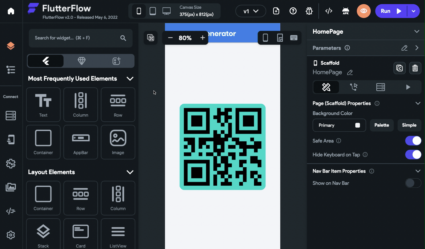Collapse Nav Bar Item Properties section
This screenshot has width=425, height=249.
[418, 171]
